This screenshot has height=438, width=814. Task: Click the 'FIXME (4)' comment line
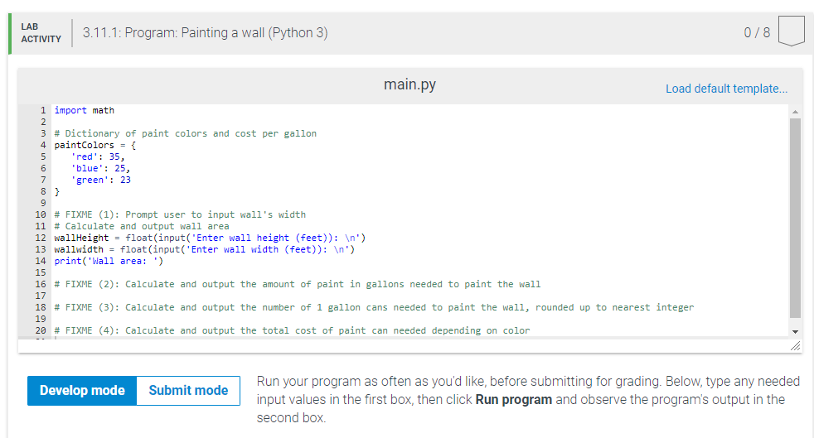pos(292,330)
